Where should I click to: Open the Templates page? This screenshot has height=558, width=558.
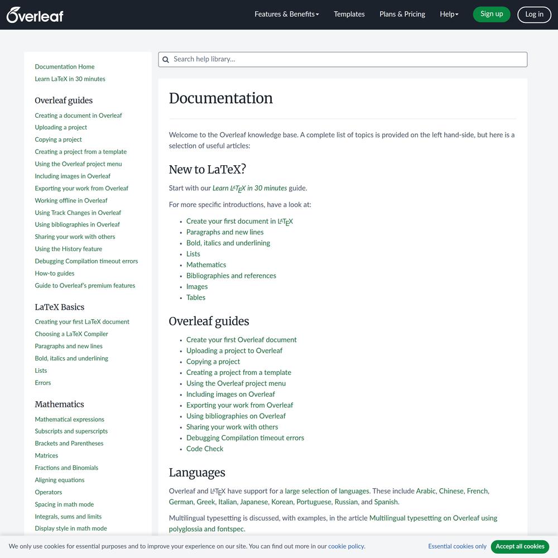point(349,15)
